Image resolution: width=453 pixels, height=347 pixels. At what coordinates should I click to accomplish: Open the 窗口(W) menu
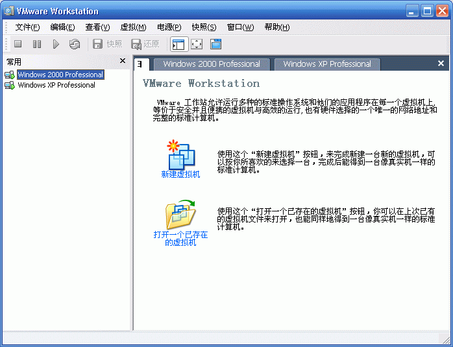coord(240,27)
